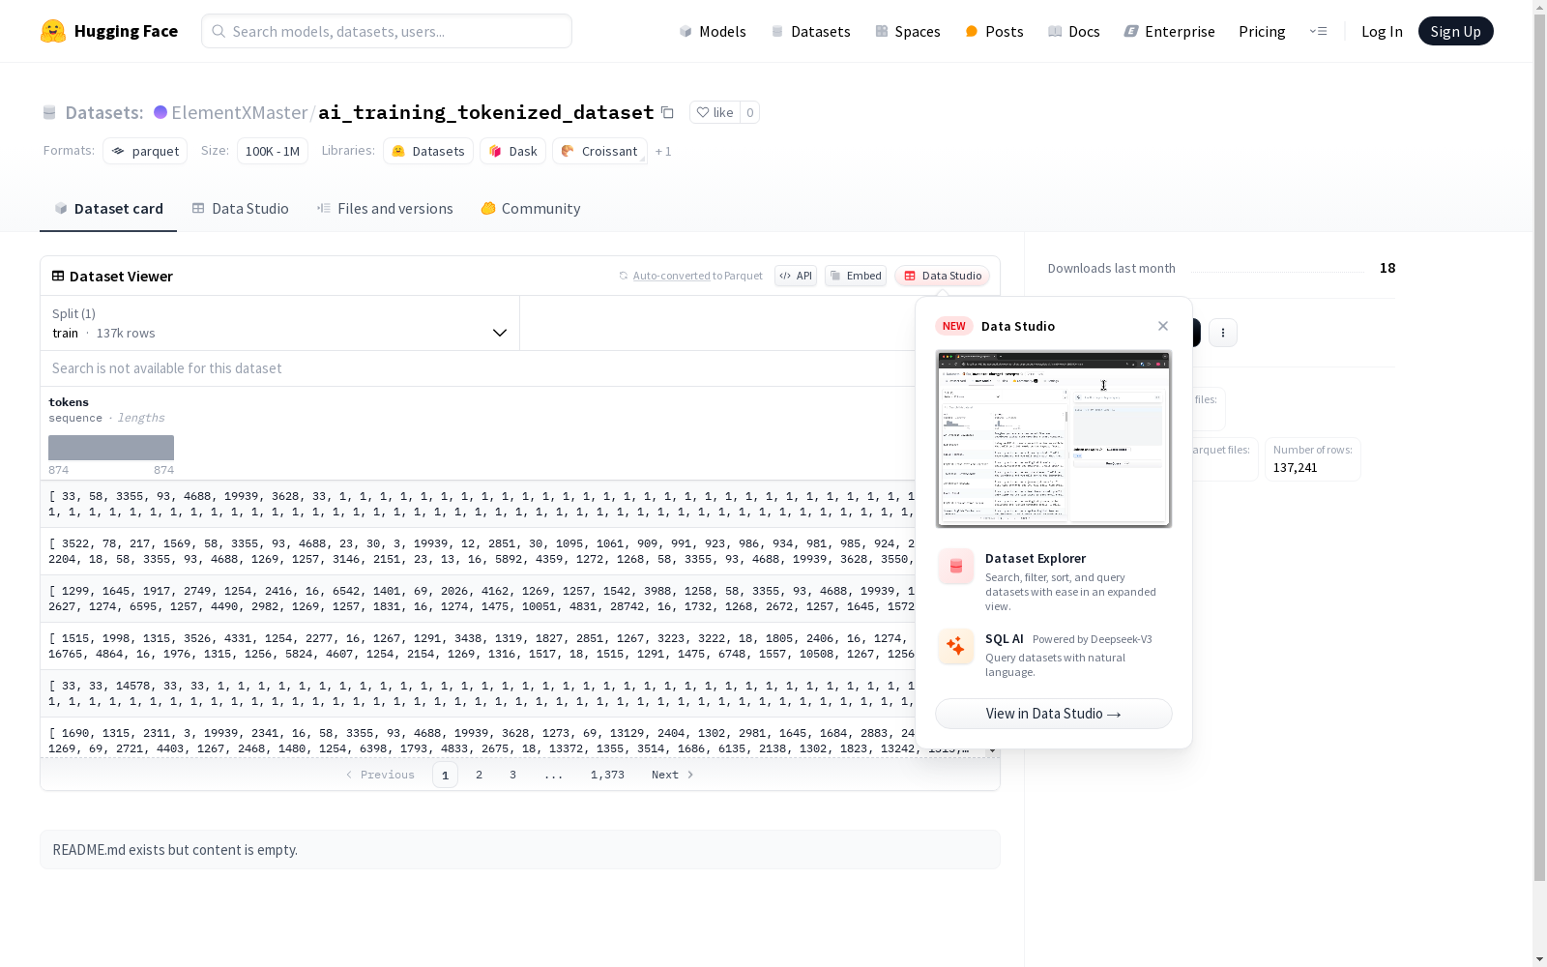Click the Dataset Explorer description title
This screenshot has width=1547, height=967.
1036,558
